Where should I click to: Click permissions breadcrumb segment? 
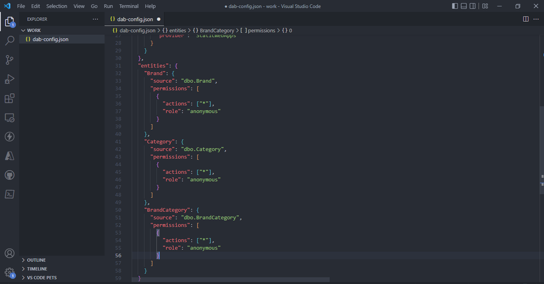[x=258, y=31]
